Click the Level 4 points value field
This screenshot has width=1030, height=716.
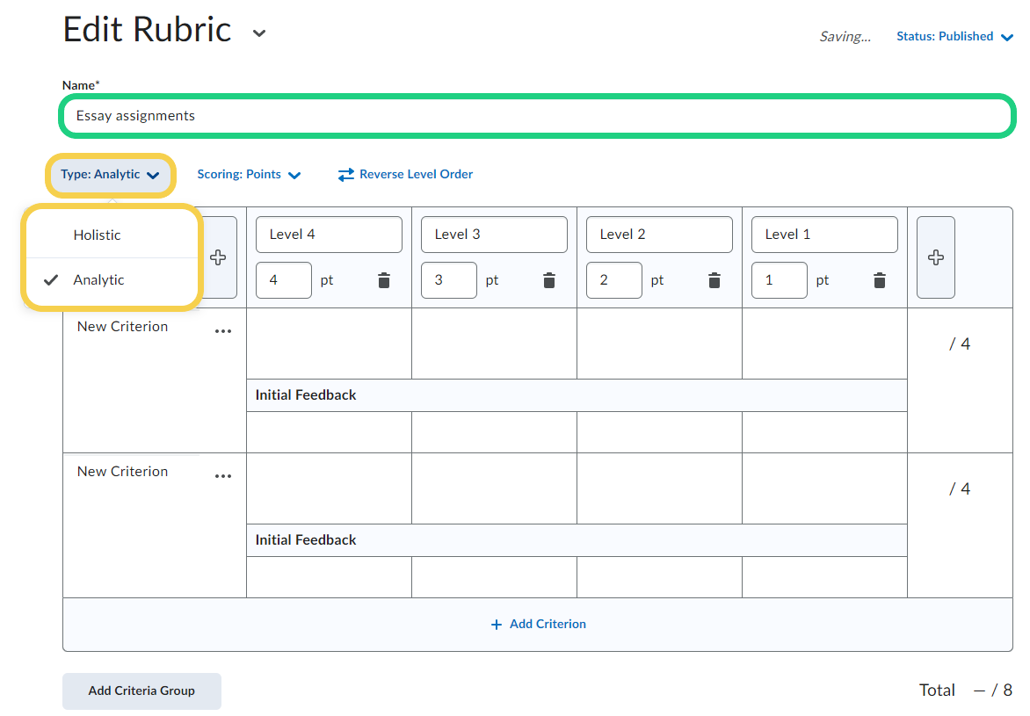[x=283, y=280]
